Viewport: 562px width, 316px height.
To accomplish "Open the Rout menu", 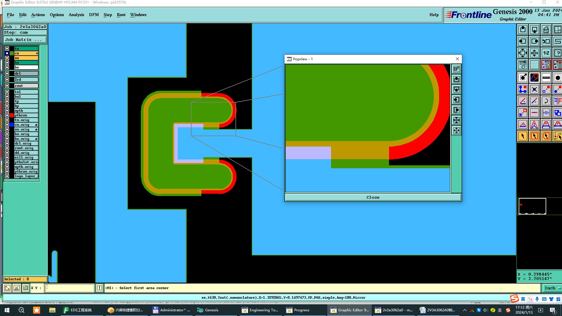I will click(x=121, y=15).
